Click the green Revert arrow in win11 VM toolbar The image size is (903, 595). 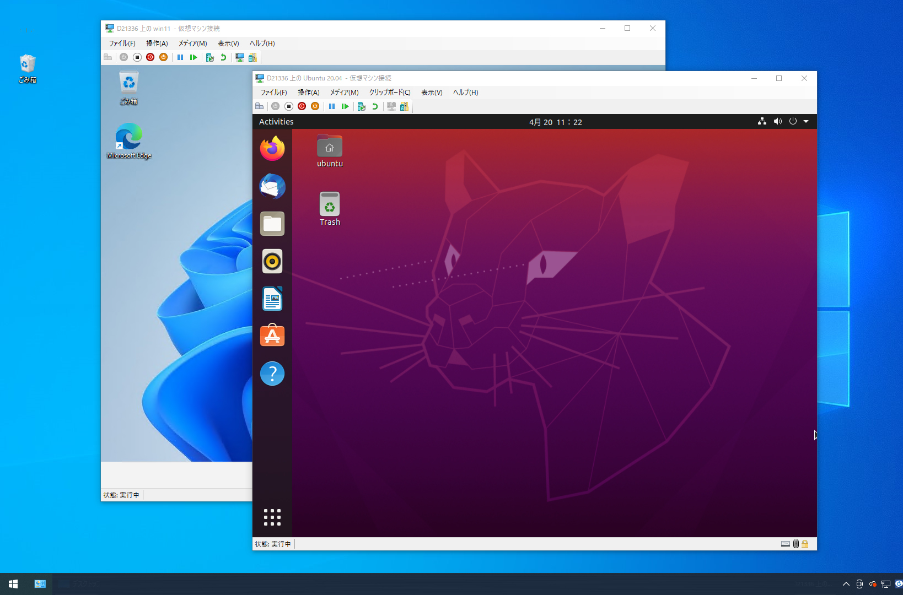pos(223,57)
